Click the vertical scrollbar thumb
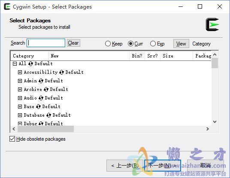 [x=215, y=63]
